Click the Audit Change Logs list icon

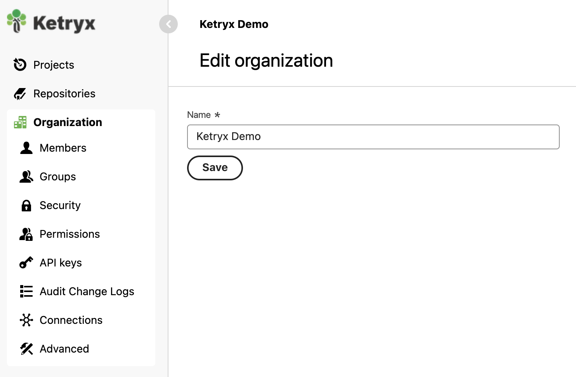pos(26,291)
